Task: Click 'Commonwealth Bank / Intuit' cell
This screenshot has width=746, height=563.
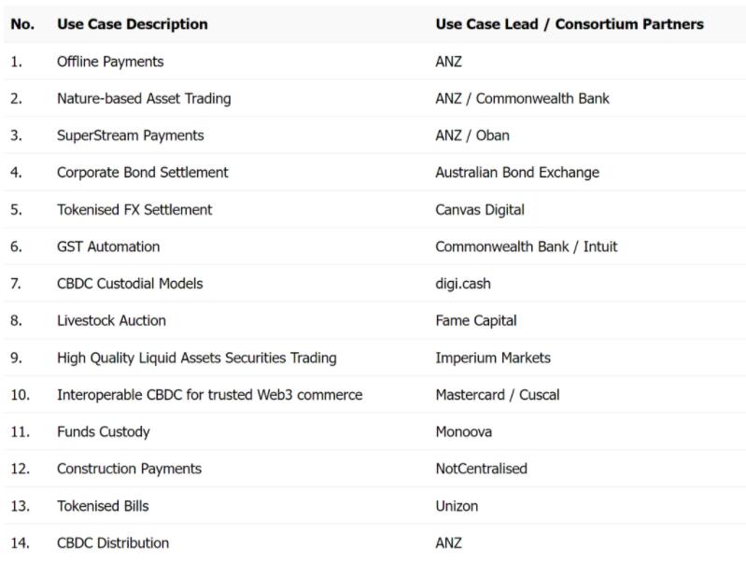Action: point(527,246)
